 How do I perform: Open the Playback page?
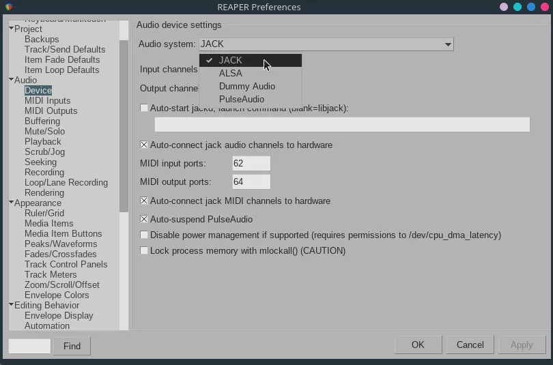[x=43, y=141]
